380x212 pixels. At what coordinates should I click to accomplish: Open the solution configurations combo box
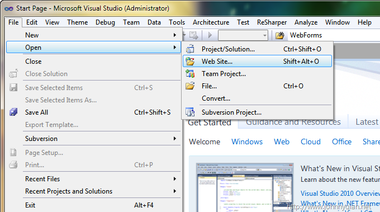[x=243, y=35]
